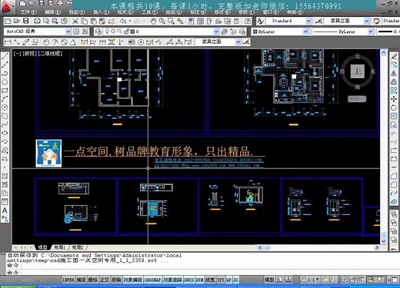This screenshot has width=400, height=288.
Task: Open the AutoCAD 经典 workspace dropdown
Action: tap(68, 31)
